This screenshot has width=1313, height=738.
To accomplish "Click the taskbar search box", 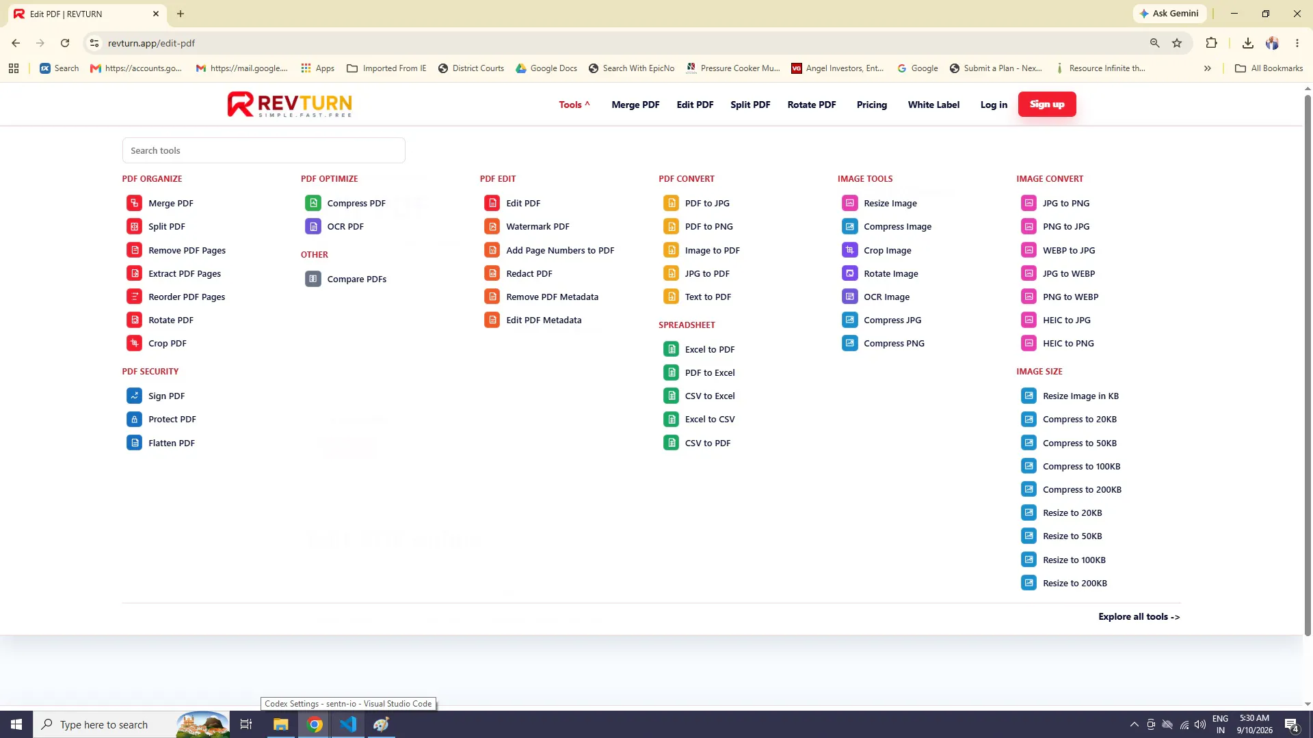I will pyautogui.click(x=131, y=724).
